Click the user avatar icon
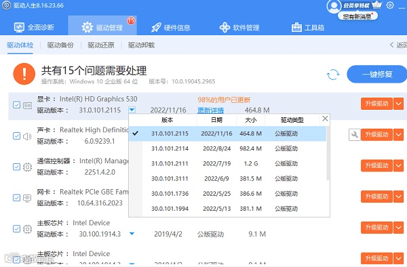 click(x=334, y=6)
